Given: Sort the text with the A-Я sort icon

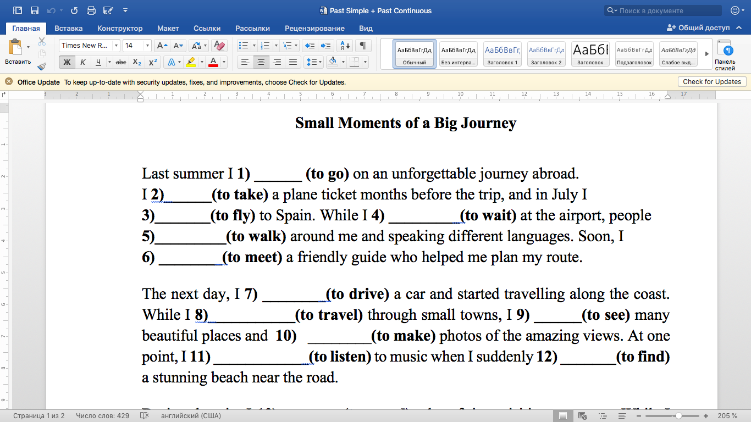Looking at the screenshot, I should point(344,46).
